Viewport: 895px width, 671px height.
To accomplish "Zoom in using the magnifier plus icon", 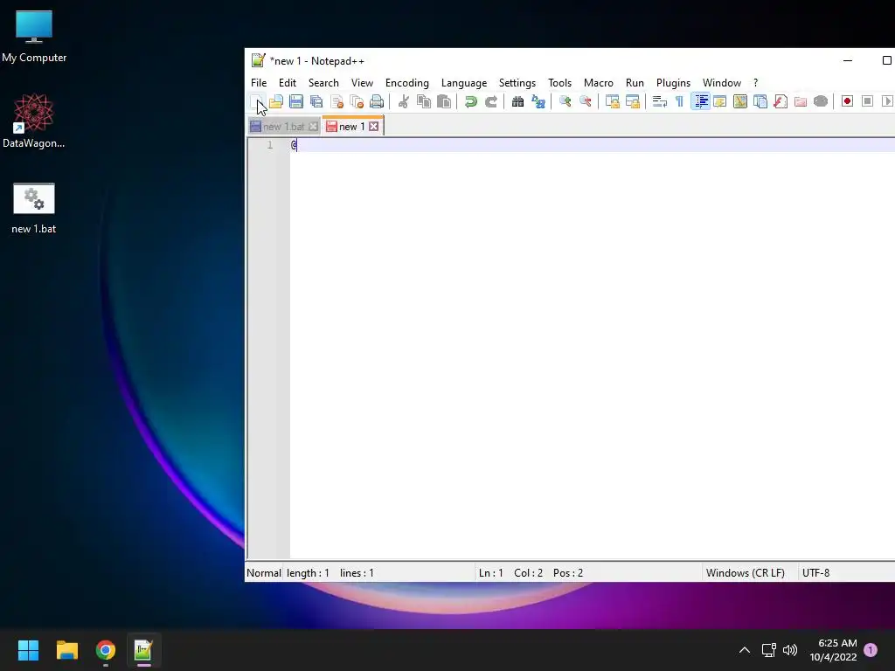I will 565,101.
